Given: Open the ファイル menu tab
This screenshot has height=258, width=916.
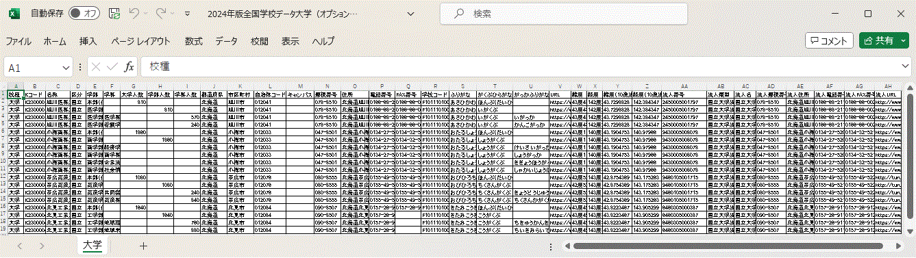Looking at the screenshot, I should click(x=19, y=41).
